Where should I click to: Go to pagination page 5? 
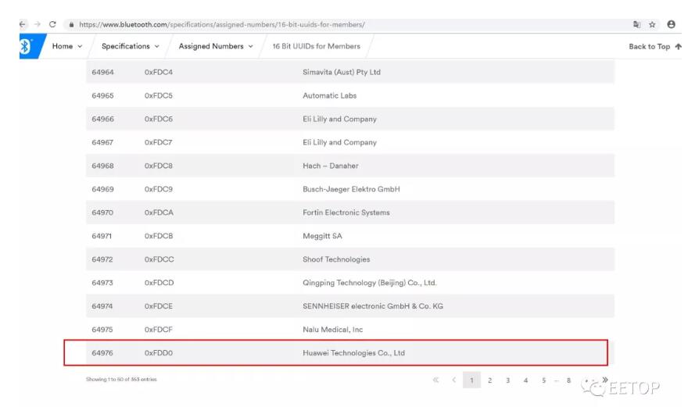click(x=543, y=380)
